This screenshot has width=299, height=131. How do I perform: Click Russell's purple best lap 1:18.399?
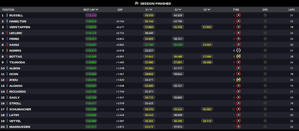(91, 15)
